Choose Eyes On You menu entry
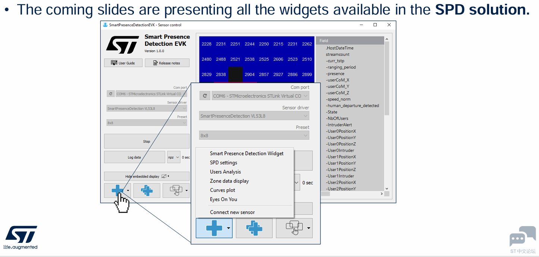This screenshot has width=539, height=257. tap(223, 199)
